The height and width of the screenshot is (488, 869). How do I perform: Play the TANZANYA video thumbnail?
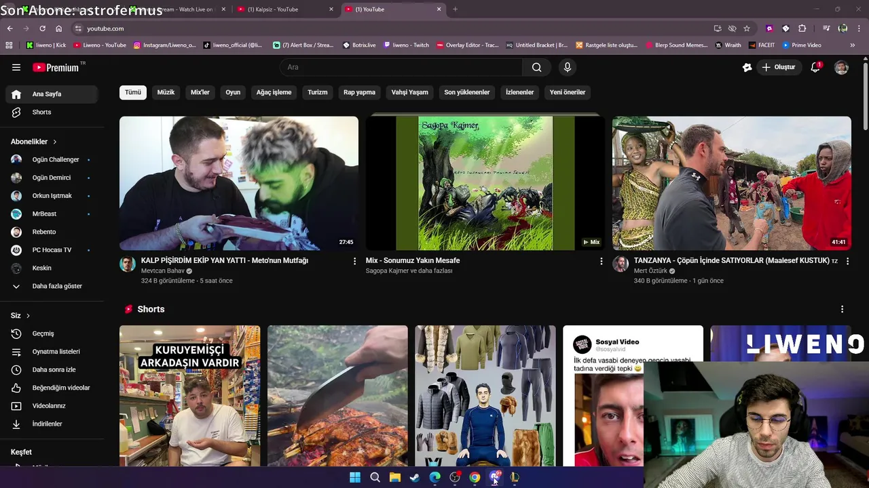tap(732, 183)
